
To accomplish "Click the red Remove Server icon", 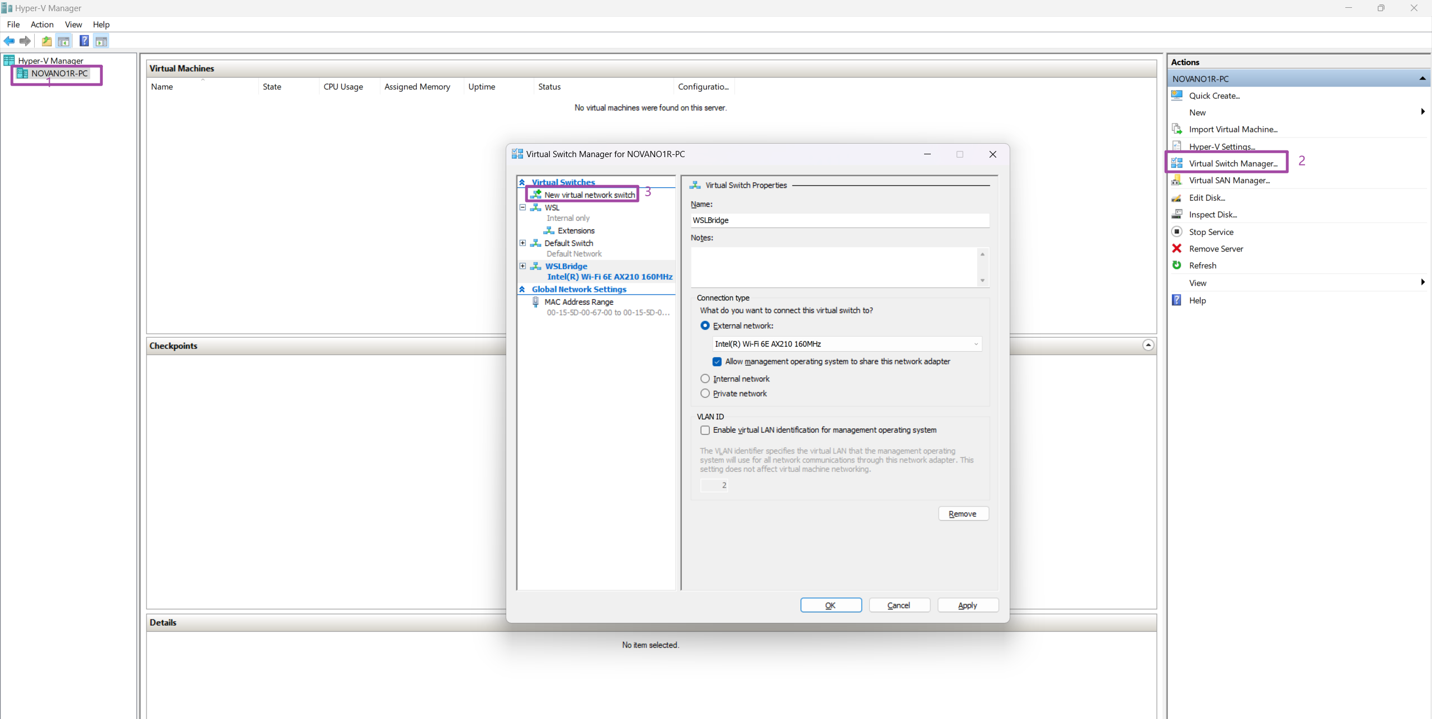I will [1177, 248].
